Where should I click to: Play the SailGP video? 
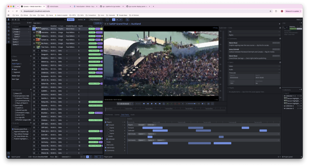click(x=152, y=104)
